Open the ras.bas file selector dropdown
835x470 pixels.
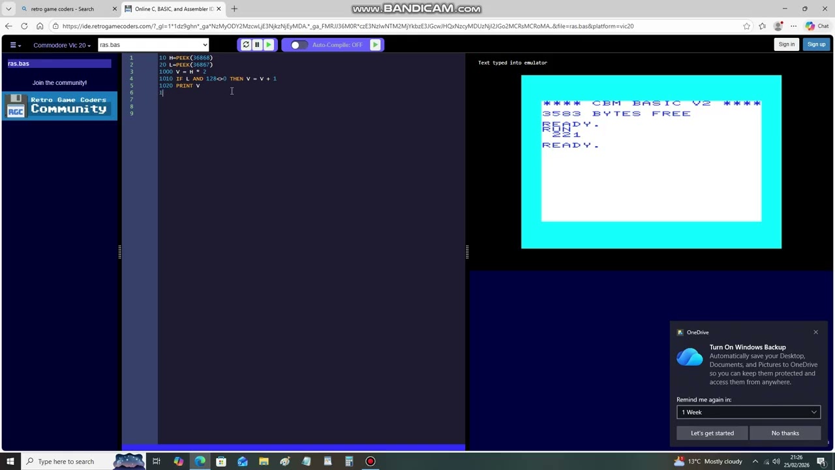pyautogui.click(x=153, y=45)
